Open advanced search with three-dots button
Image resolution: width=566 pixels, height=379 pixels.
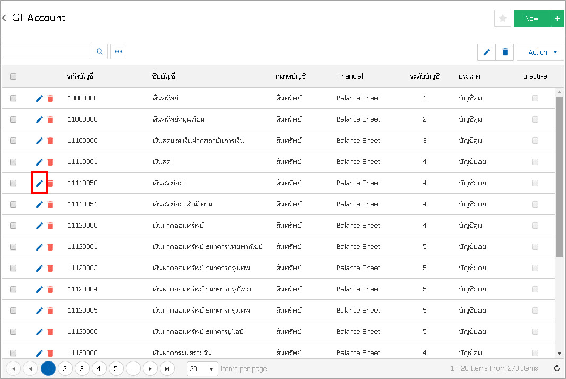[118, 51]
